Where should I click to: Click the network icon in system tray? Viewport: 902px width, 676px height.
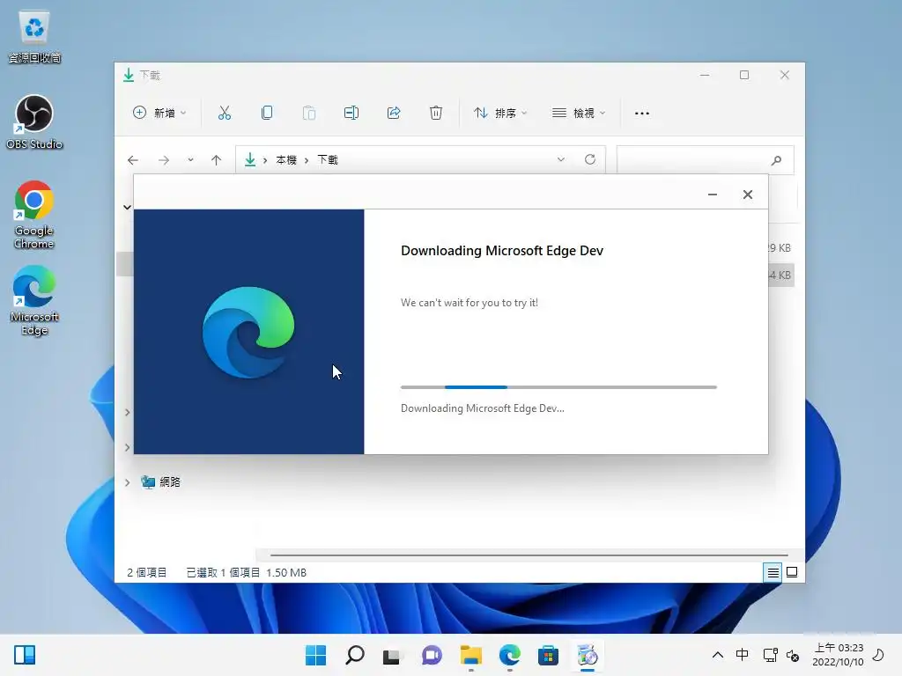(x=770, y=655)
